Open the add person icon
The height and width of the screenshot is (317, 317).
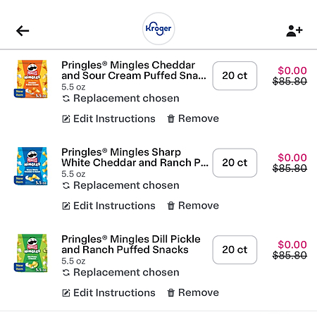point(294,31)
